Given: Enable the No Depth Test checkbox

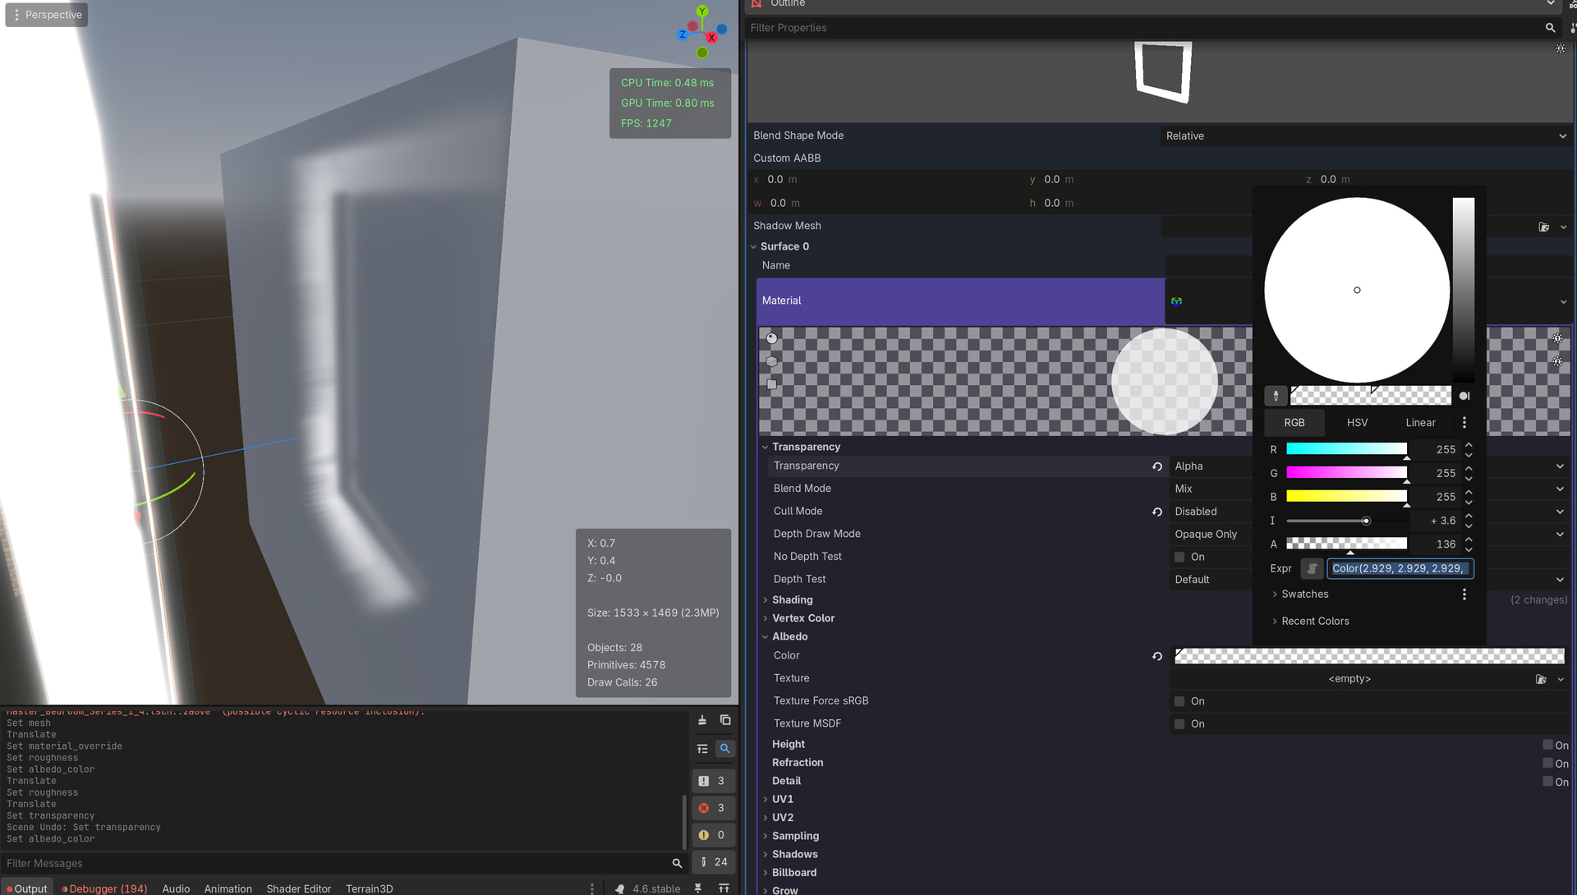Looking at the screenshot, I should click(1179, 557).
